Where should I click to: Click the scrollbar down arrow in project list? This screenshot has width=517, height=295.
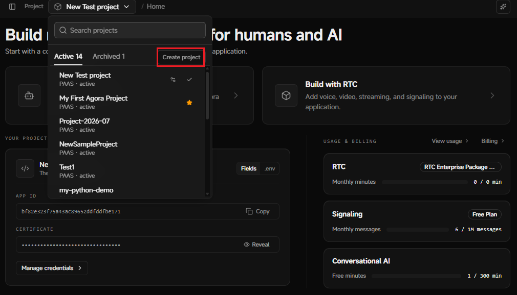click(207, 194)
